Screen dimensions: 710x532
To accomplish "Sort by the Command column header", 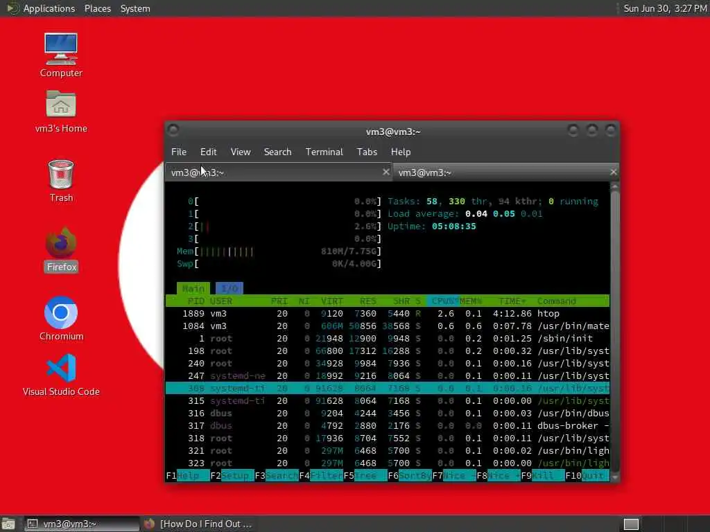I will [557, 301].
